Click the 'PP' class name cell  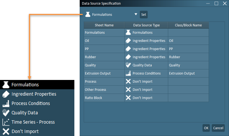[188, 49]
